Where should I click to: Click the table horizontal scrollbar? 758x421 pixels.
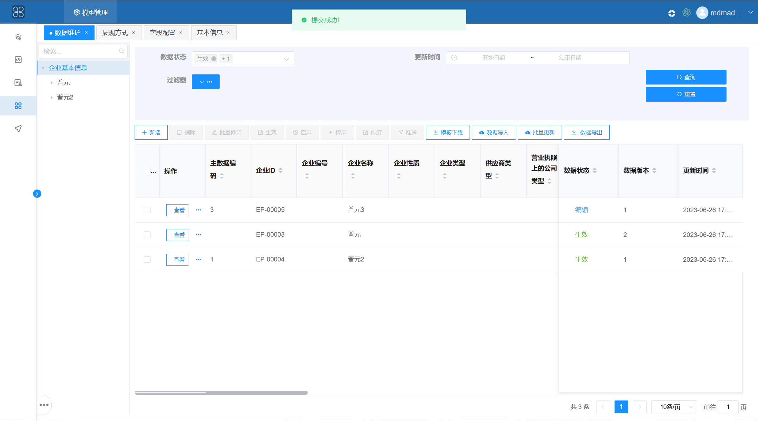(x=221, y=393)
